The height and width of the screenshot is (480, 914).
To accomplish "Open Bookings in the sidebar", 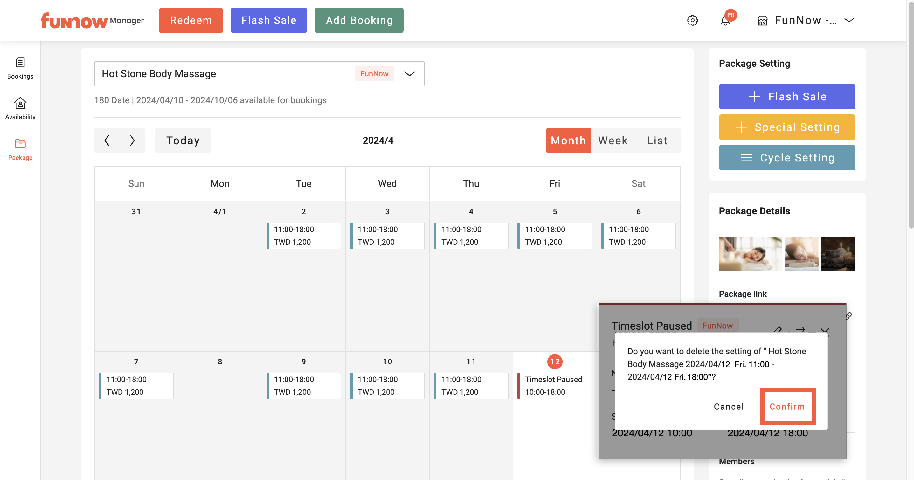I will tap(20, 68).
